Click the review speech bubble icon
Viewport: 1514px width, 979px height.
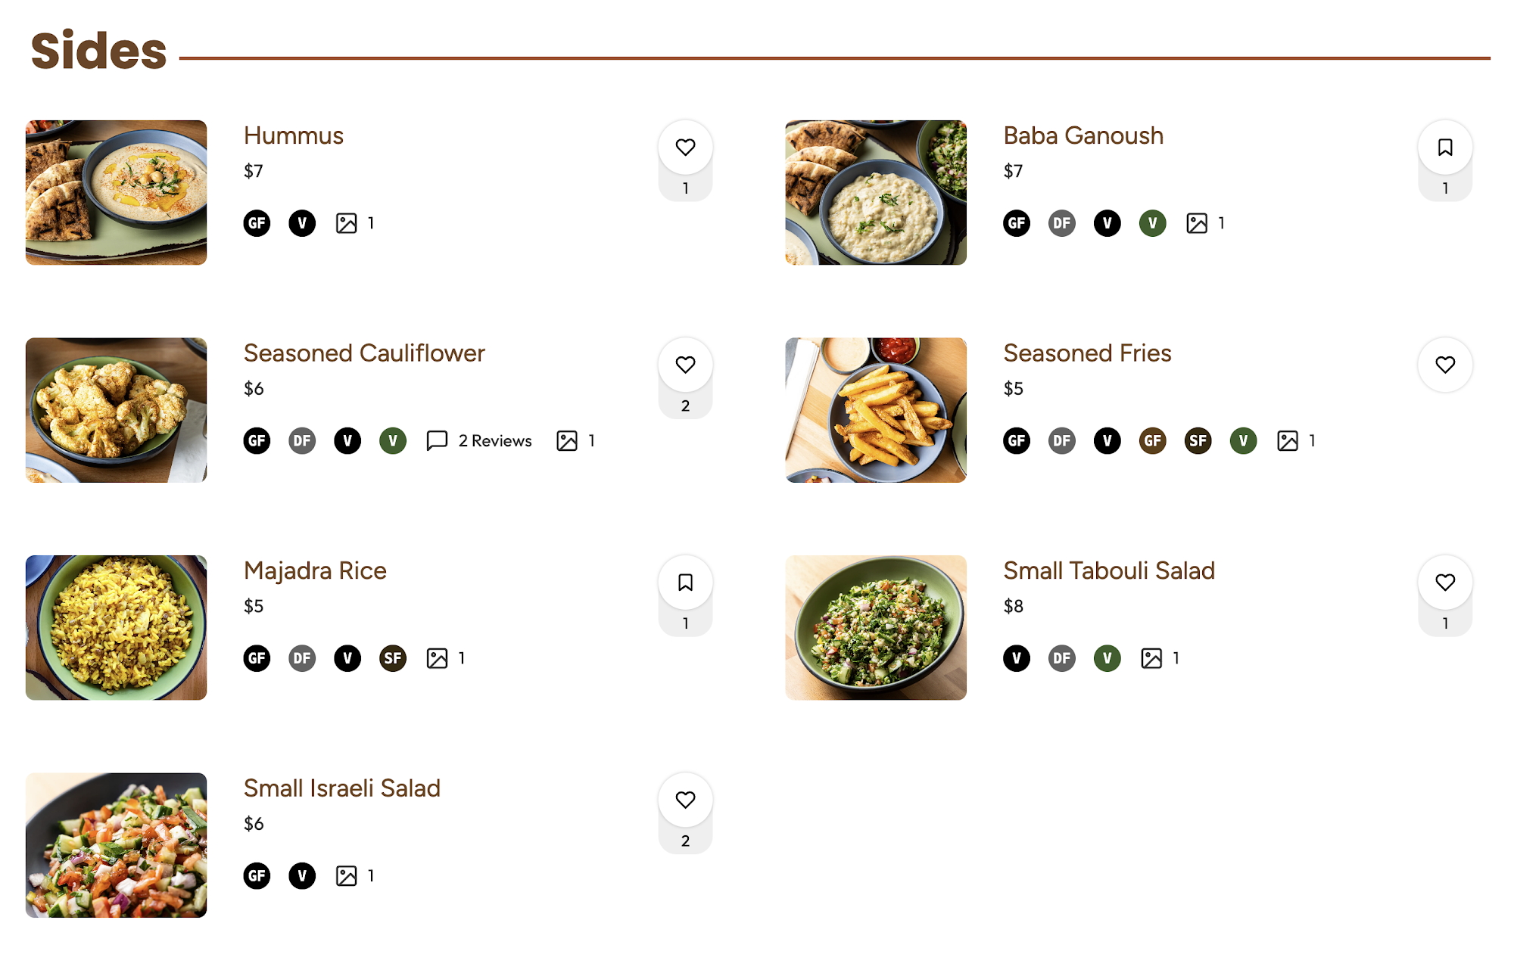pos(437,440)
